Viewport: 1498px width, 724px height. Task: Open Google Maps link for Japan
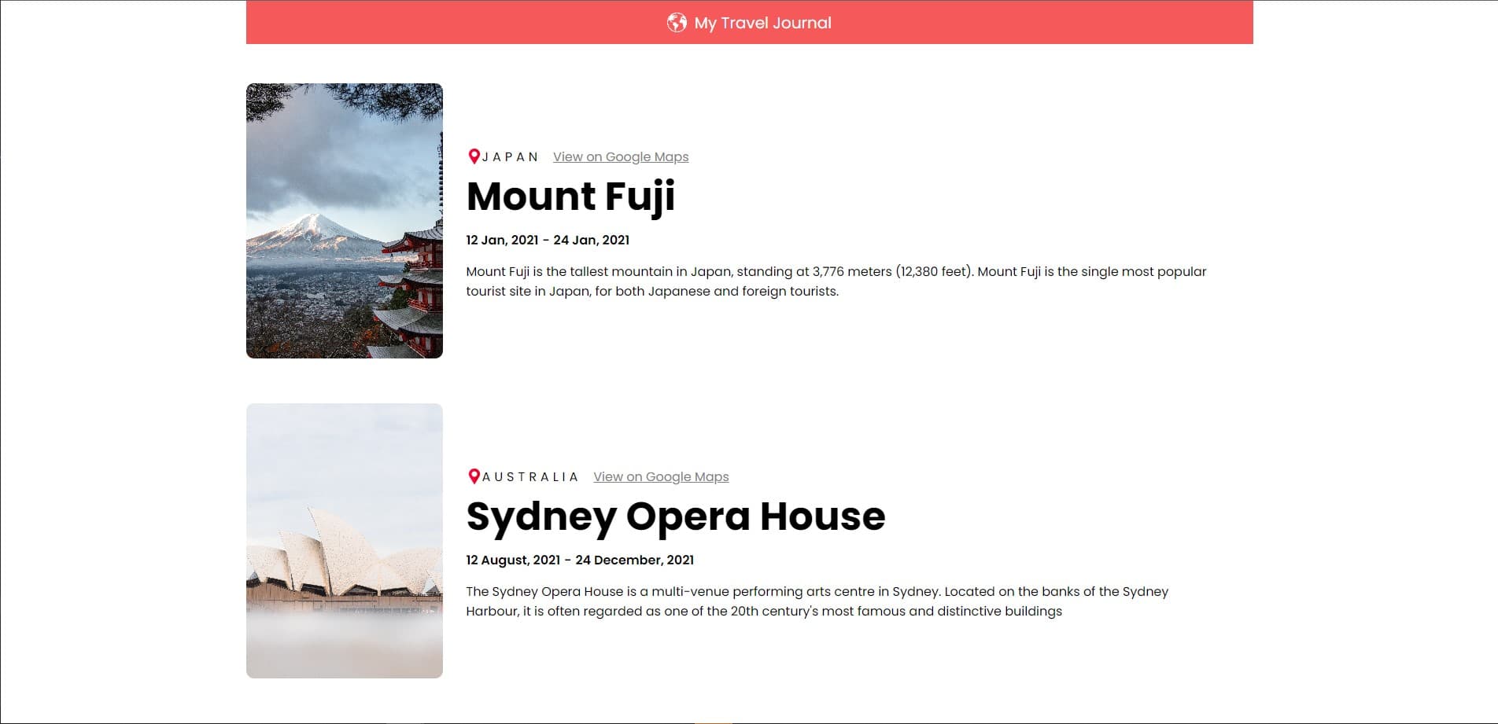coord(621,156)
